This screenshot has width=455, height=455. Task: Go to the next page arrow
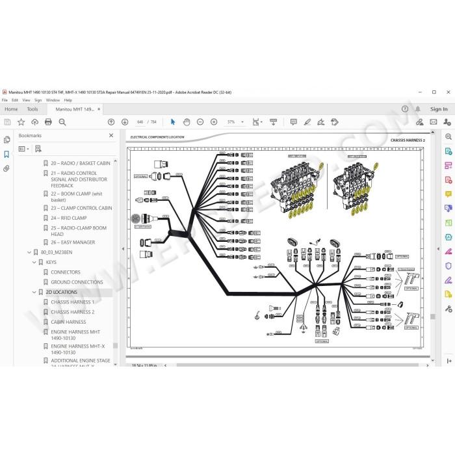[125, 122]
